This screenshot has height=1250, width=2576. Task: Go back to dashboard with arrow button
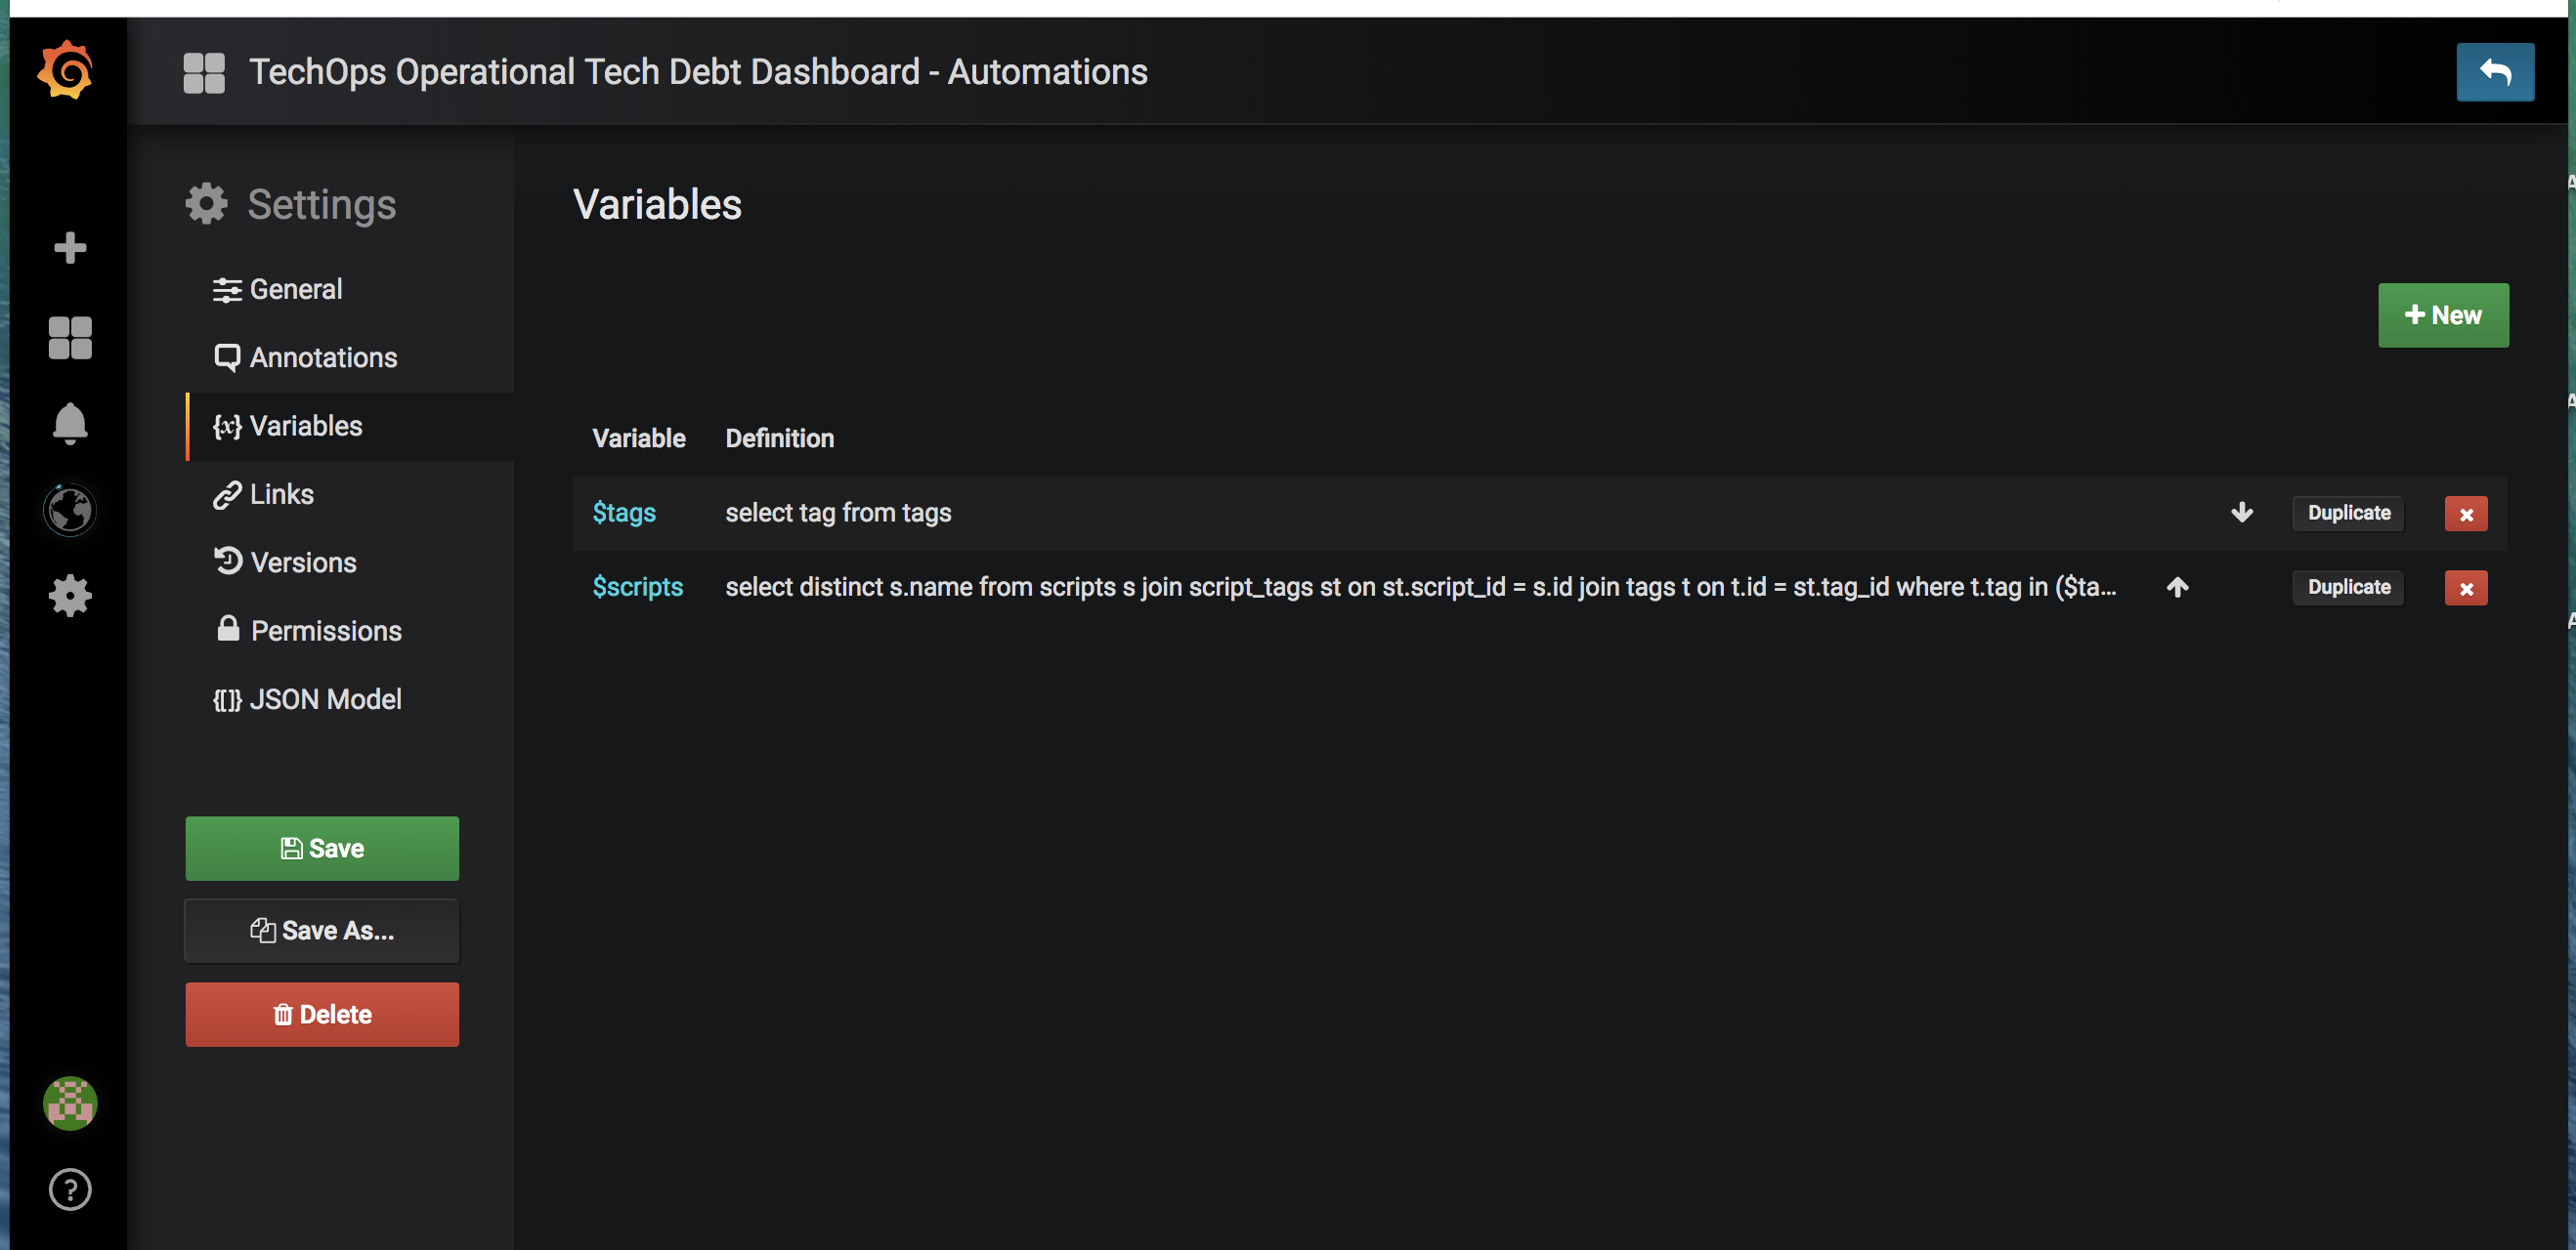click(x=2494, y=72)
